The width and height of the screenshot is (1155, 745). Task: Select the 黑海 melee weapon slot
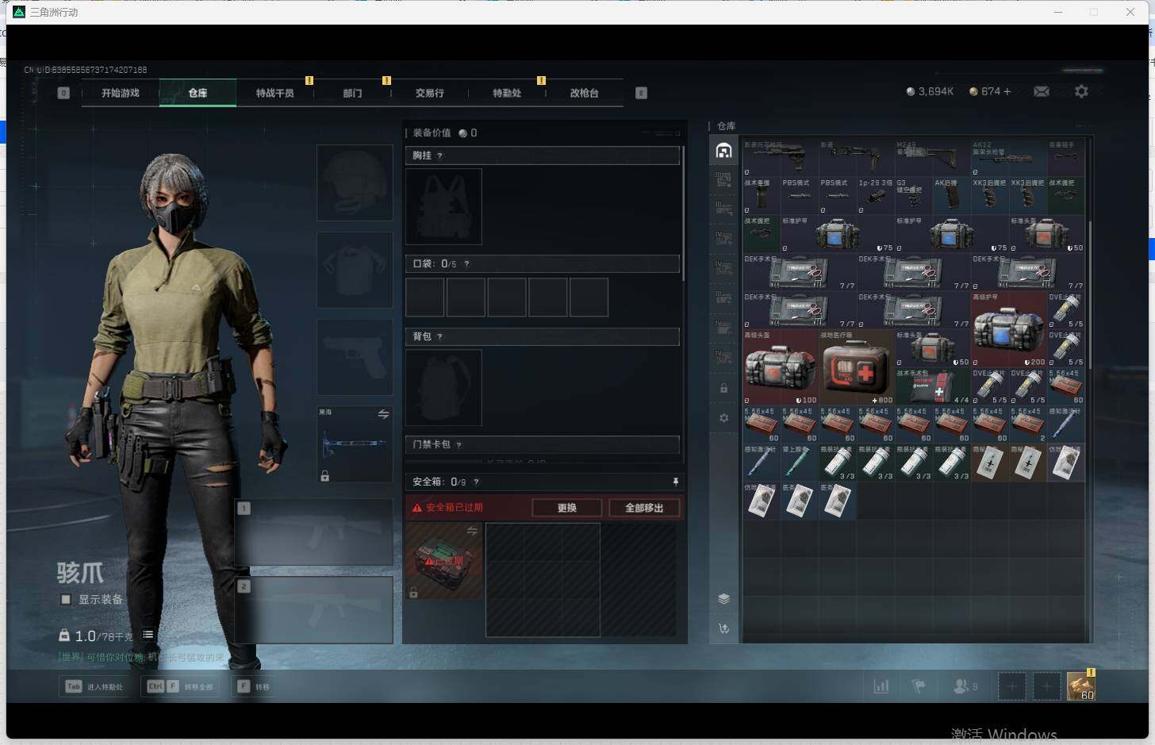[355, 444]
